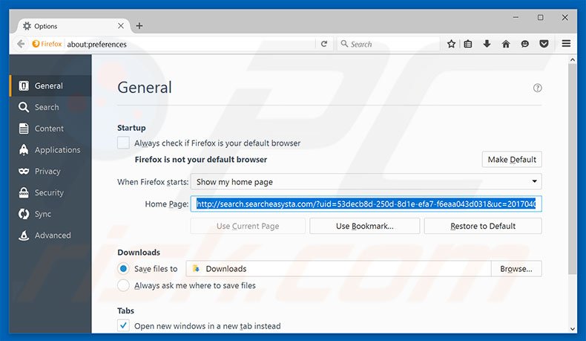Click the Use Bookmark button
Viewport: 586px width, 341px height.
[x=365, y=226]
